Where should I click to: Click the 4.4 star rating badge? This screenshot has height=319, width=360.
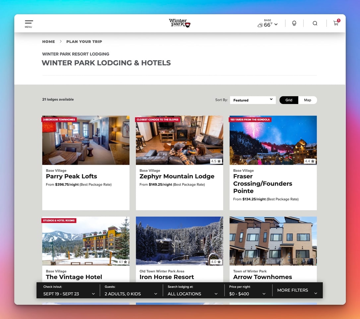pyautogui.click(x=310, y=161)
